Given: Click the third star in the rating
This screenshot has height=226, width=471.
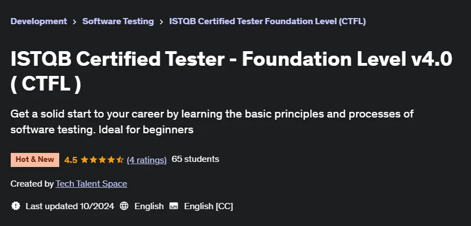Looking at the screenshot, I should coord(102,160).
